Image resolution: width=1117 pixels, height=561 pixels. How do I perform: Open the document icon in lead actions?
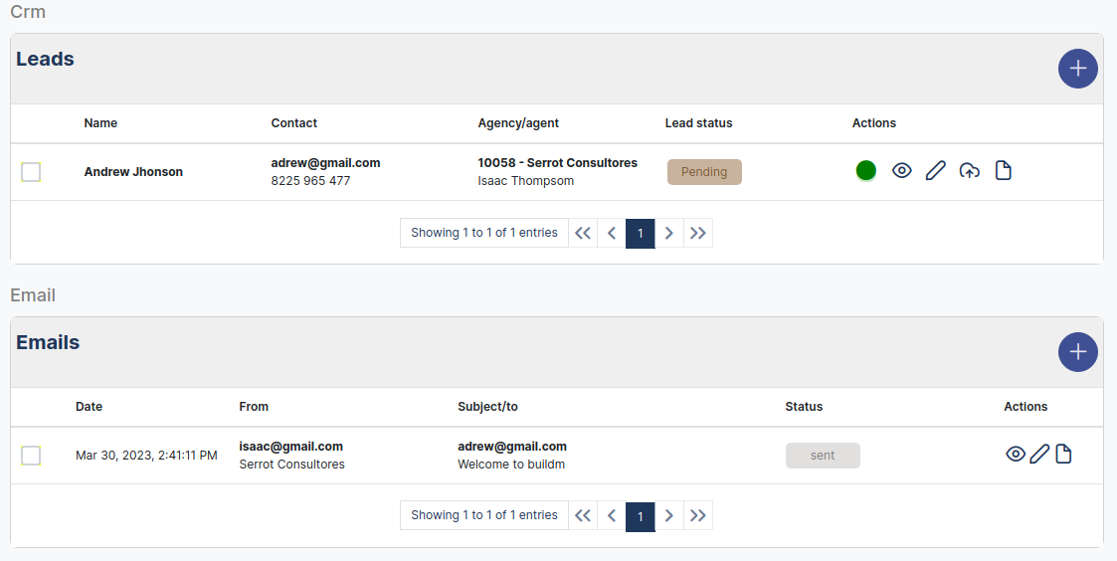point(1004,171)
